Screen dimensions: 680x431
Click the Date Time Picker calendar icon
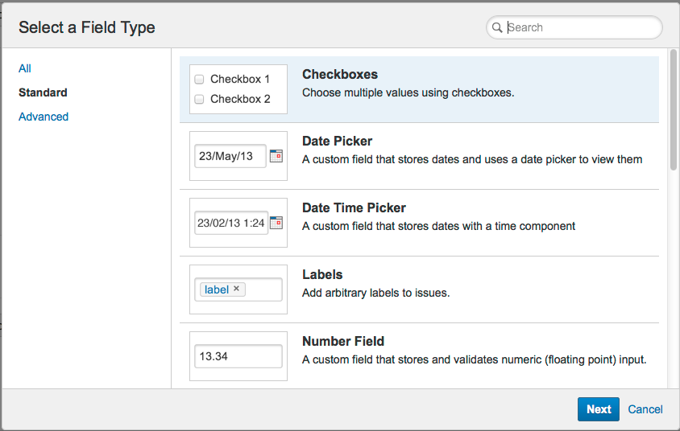point(276,223)
